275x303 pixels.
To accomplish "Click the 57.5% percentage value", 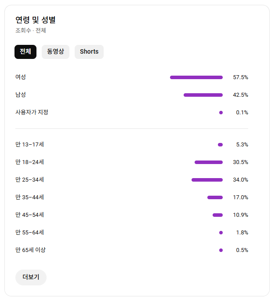I will click(240, 77).
